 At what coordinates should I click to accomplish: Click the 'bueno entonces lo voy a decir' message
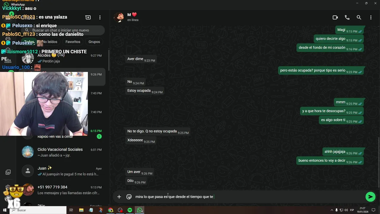pyautogui.click(x=330, y=161)
